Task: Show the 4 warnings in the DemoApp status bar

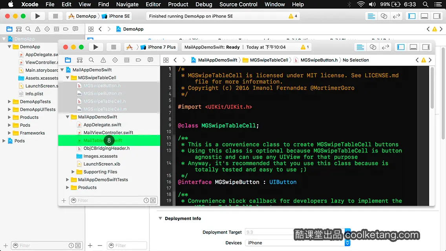Action: click(293, 16)
